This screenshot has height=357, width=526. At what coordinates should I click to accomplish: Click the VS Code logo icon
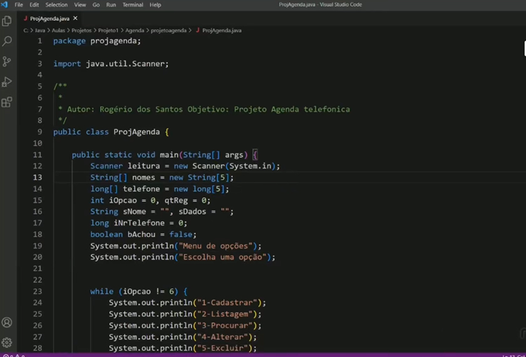point(5,5)
